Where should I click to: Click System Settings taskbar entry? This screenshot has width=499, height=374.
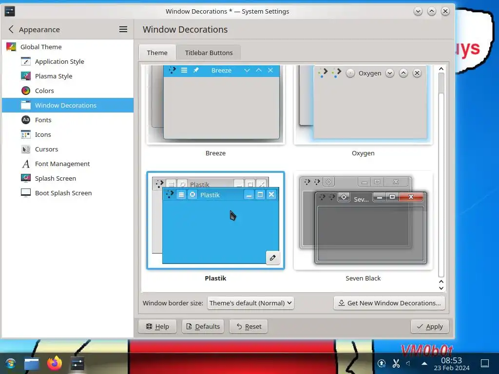click(x=77, y=363)
